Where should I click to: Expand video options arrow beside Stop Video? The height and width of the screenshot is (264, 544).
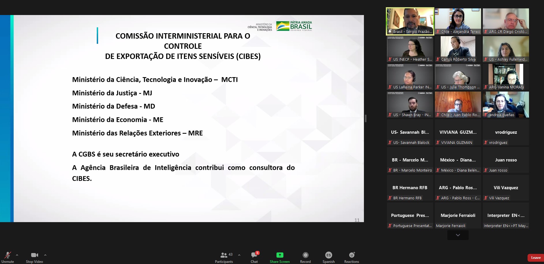point(45,255)
